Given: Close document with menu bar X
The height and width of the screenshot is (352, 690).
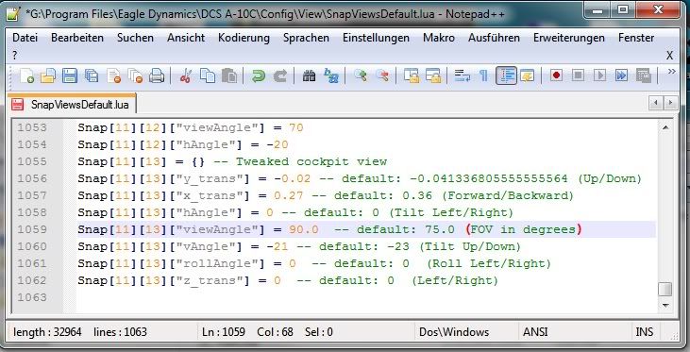Looking at the screenshot, I should (x=670, y=56).
